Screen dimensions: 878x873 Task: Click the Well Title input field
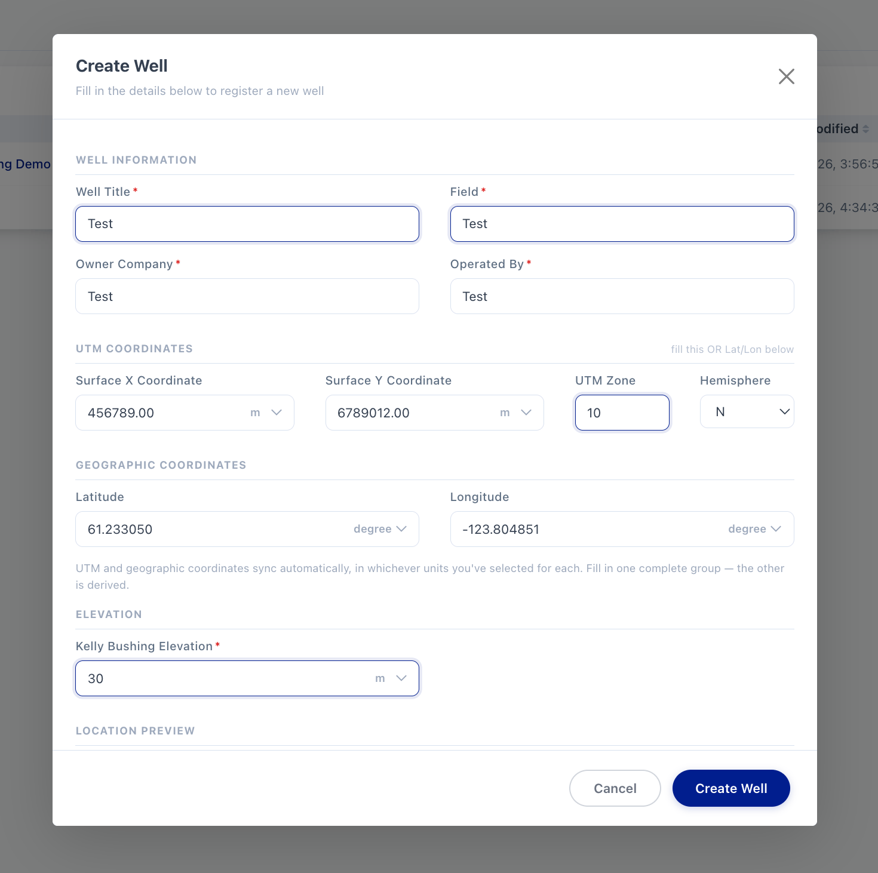point(247,224)
